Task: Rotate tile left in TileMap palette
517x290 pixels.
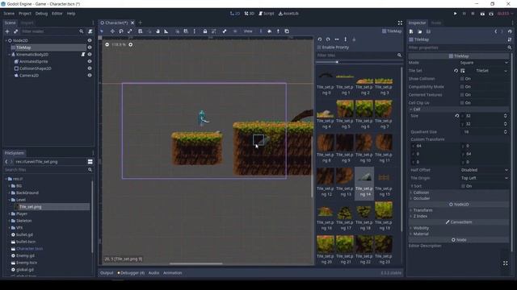Action: 320,39
